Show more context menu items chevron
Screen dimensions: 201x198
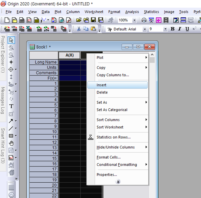118,182
